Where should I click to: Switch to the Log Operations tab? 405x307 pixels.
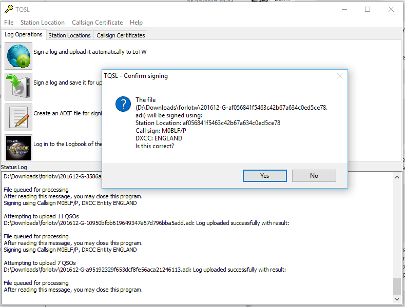click(24, 34)
